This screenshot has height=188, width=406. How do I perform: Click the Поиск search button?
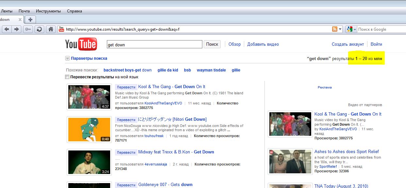[x=212, y=44]
